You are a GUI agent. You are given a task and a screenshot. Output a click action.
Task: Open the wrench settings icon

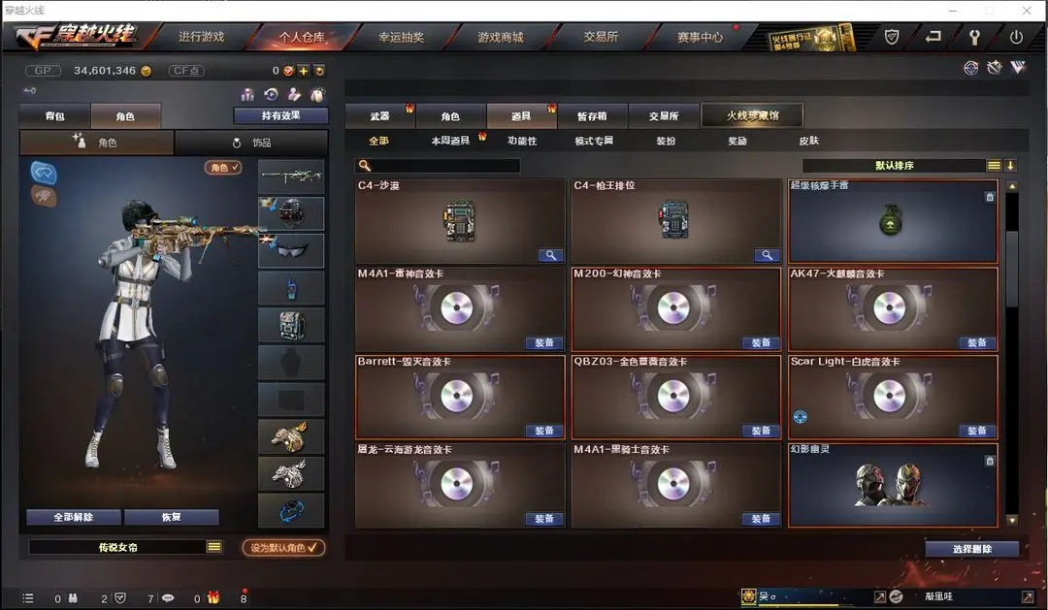tap(974, 38)
